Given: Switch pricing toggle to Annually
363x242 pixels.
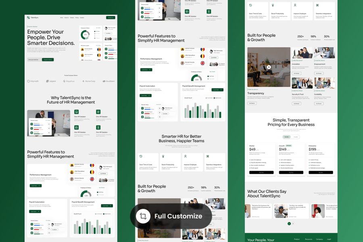Looking at the screenshot, I should click(296, 137).
